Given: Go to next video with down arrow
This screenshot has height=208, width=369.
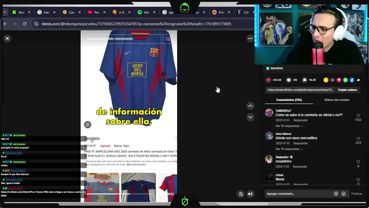Looking at the screenshot, I should point(250,117).
